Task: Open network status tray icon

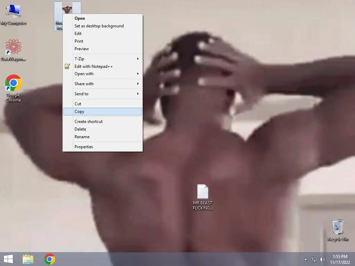Action: [x=314, y=259]
